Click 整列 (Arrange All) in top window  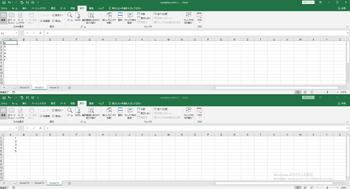tap(120, 17)
